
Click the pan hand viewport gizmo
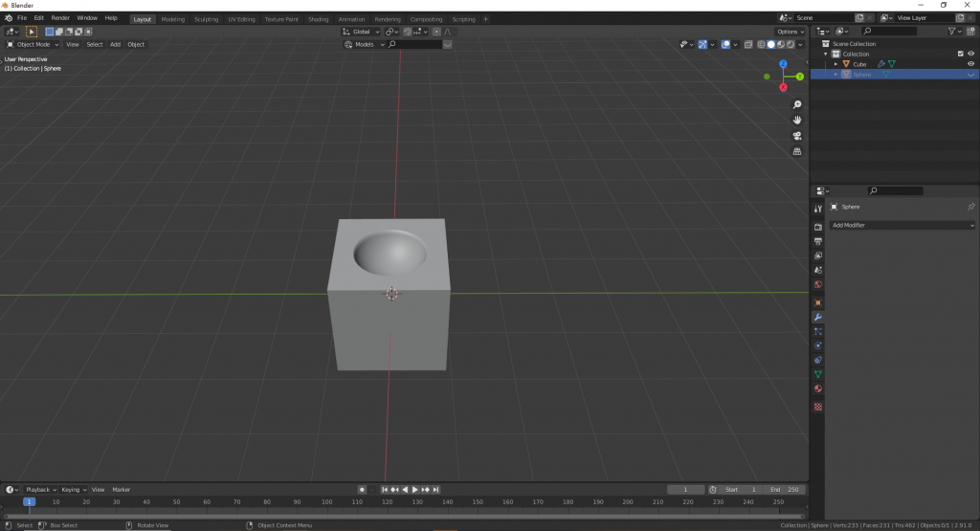point(797,120)
